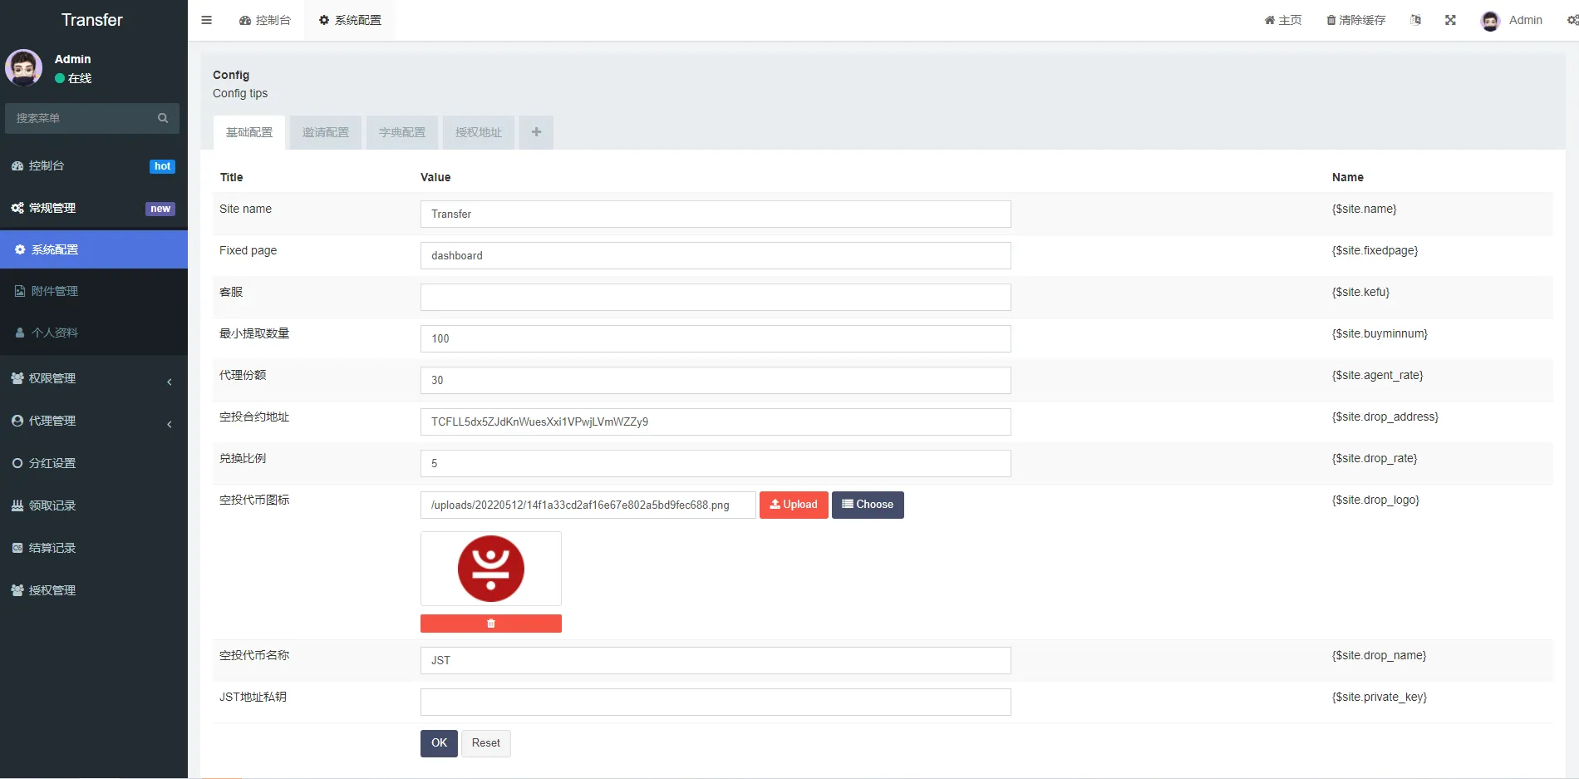Focus the JST地址私钥 input field
This screenshot has width=1579, height=779.
716,702
